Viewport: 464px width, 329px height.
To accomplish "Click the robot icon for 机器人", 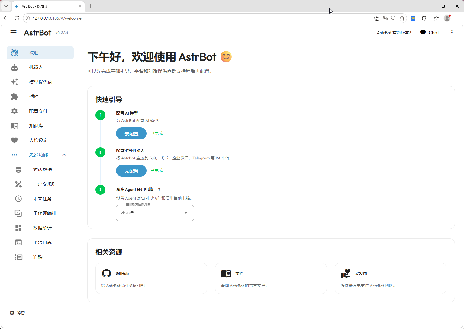I will pos(14,67).
